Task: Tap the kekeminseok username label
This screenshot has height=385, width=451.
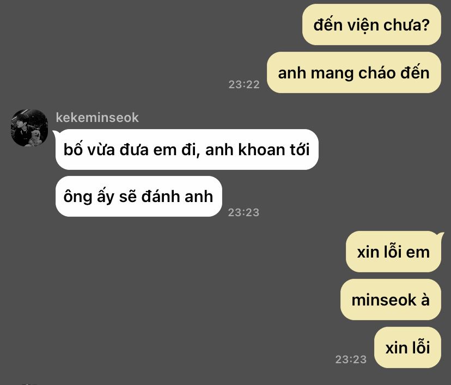Action: coord(97,118)
